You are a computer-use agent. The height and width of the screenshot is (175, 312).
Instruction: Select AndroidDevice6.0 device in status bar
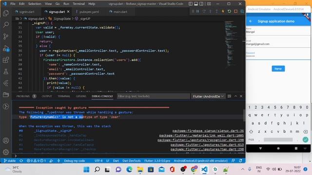200,161
